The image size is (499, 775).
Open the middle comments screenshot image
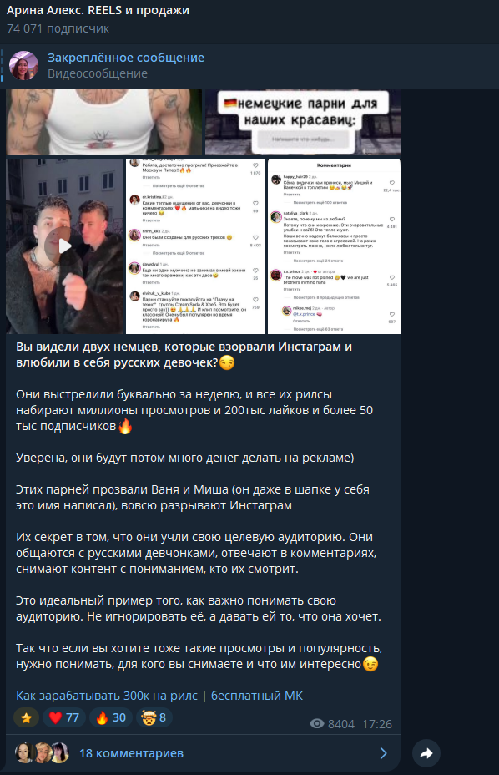(195, 246)
